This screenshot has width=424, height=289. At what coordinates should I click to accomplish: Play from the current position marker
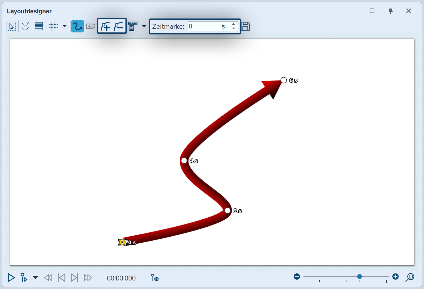pyautogui.click(x=24, y=278)
